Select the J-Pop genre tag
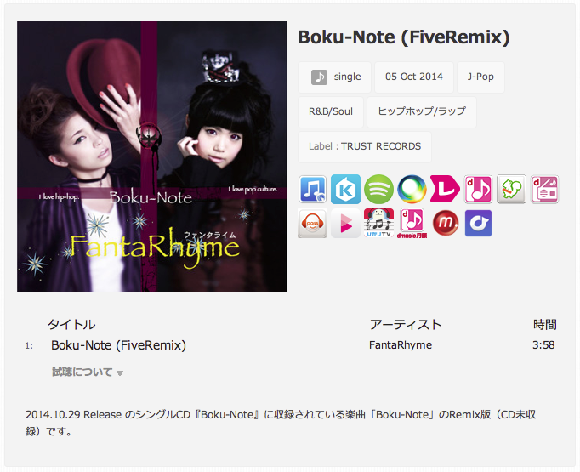 point(480,77)
